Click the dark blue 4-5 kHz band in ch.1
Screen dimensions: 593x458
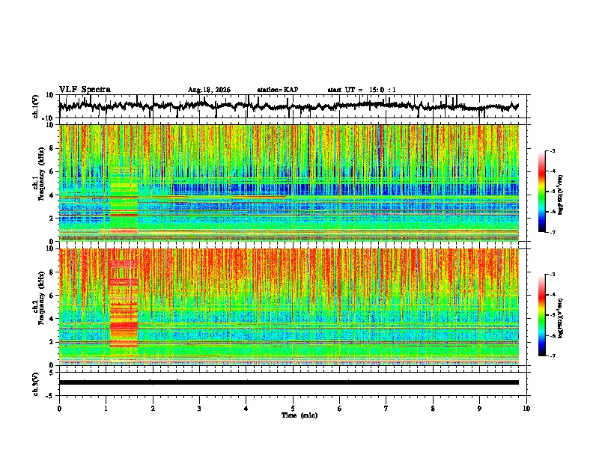pyautogui.click(x=345, y=189)
